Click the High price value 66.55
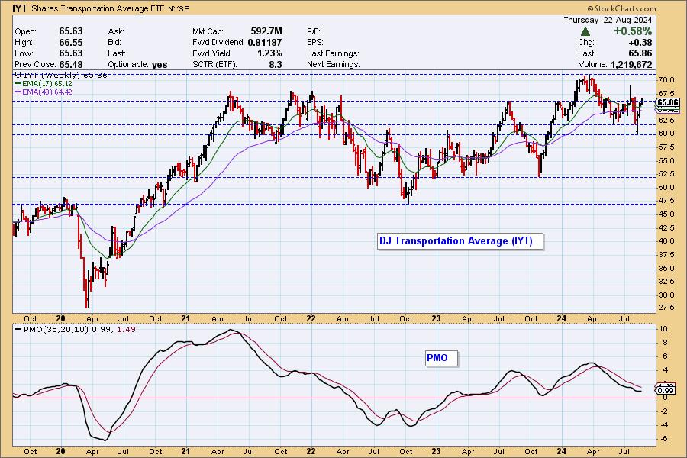Image resolution: width=687 pixels, height=458 pixels. point(70,42)
